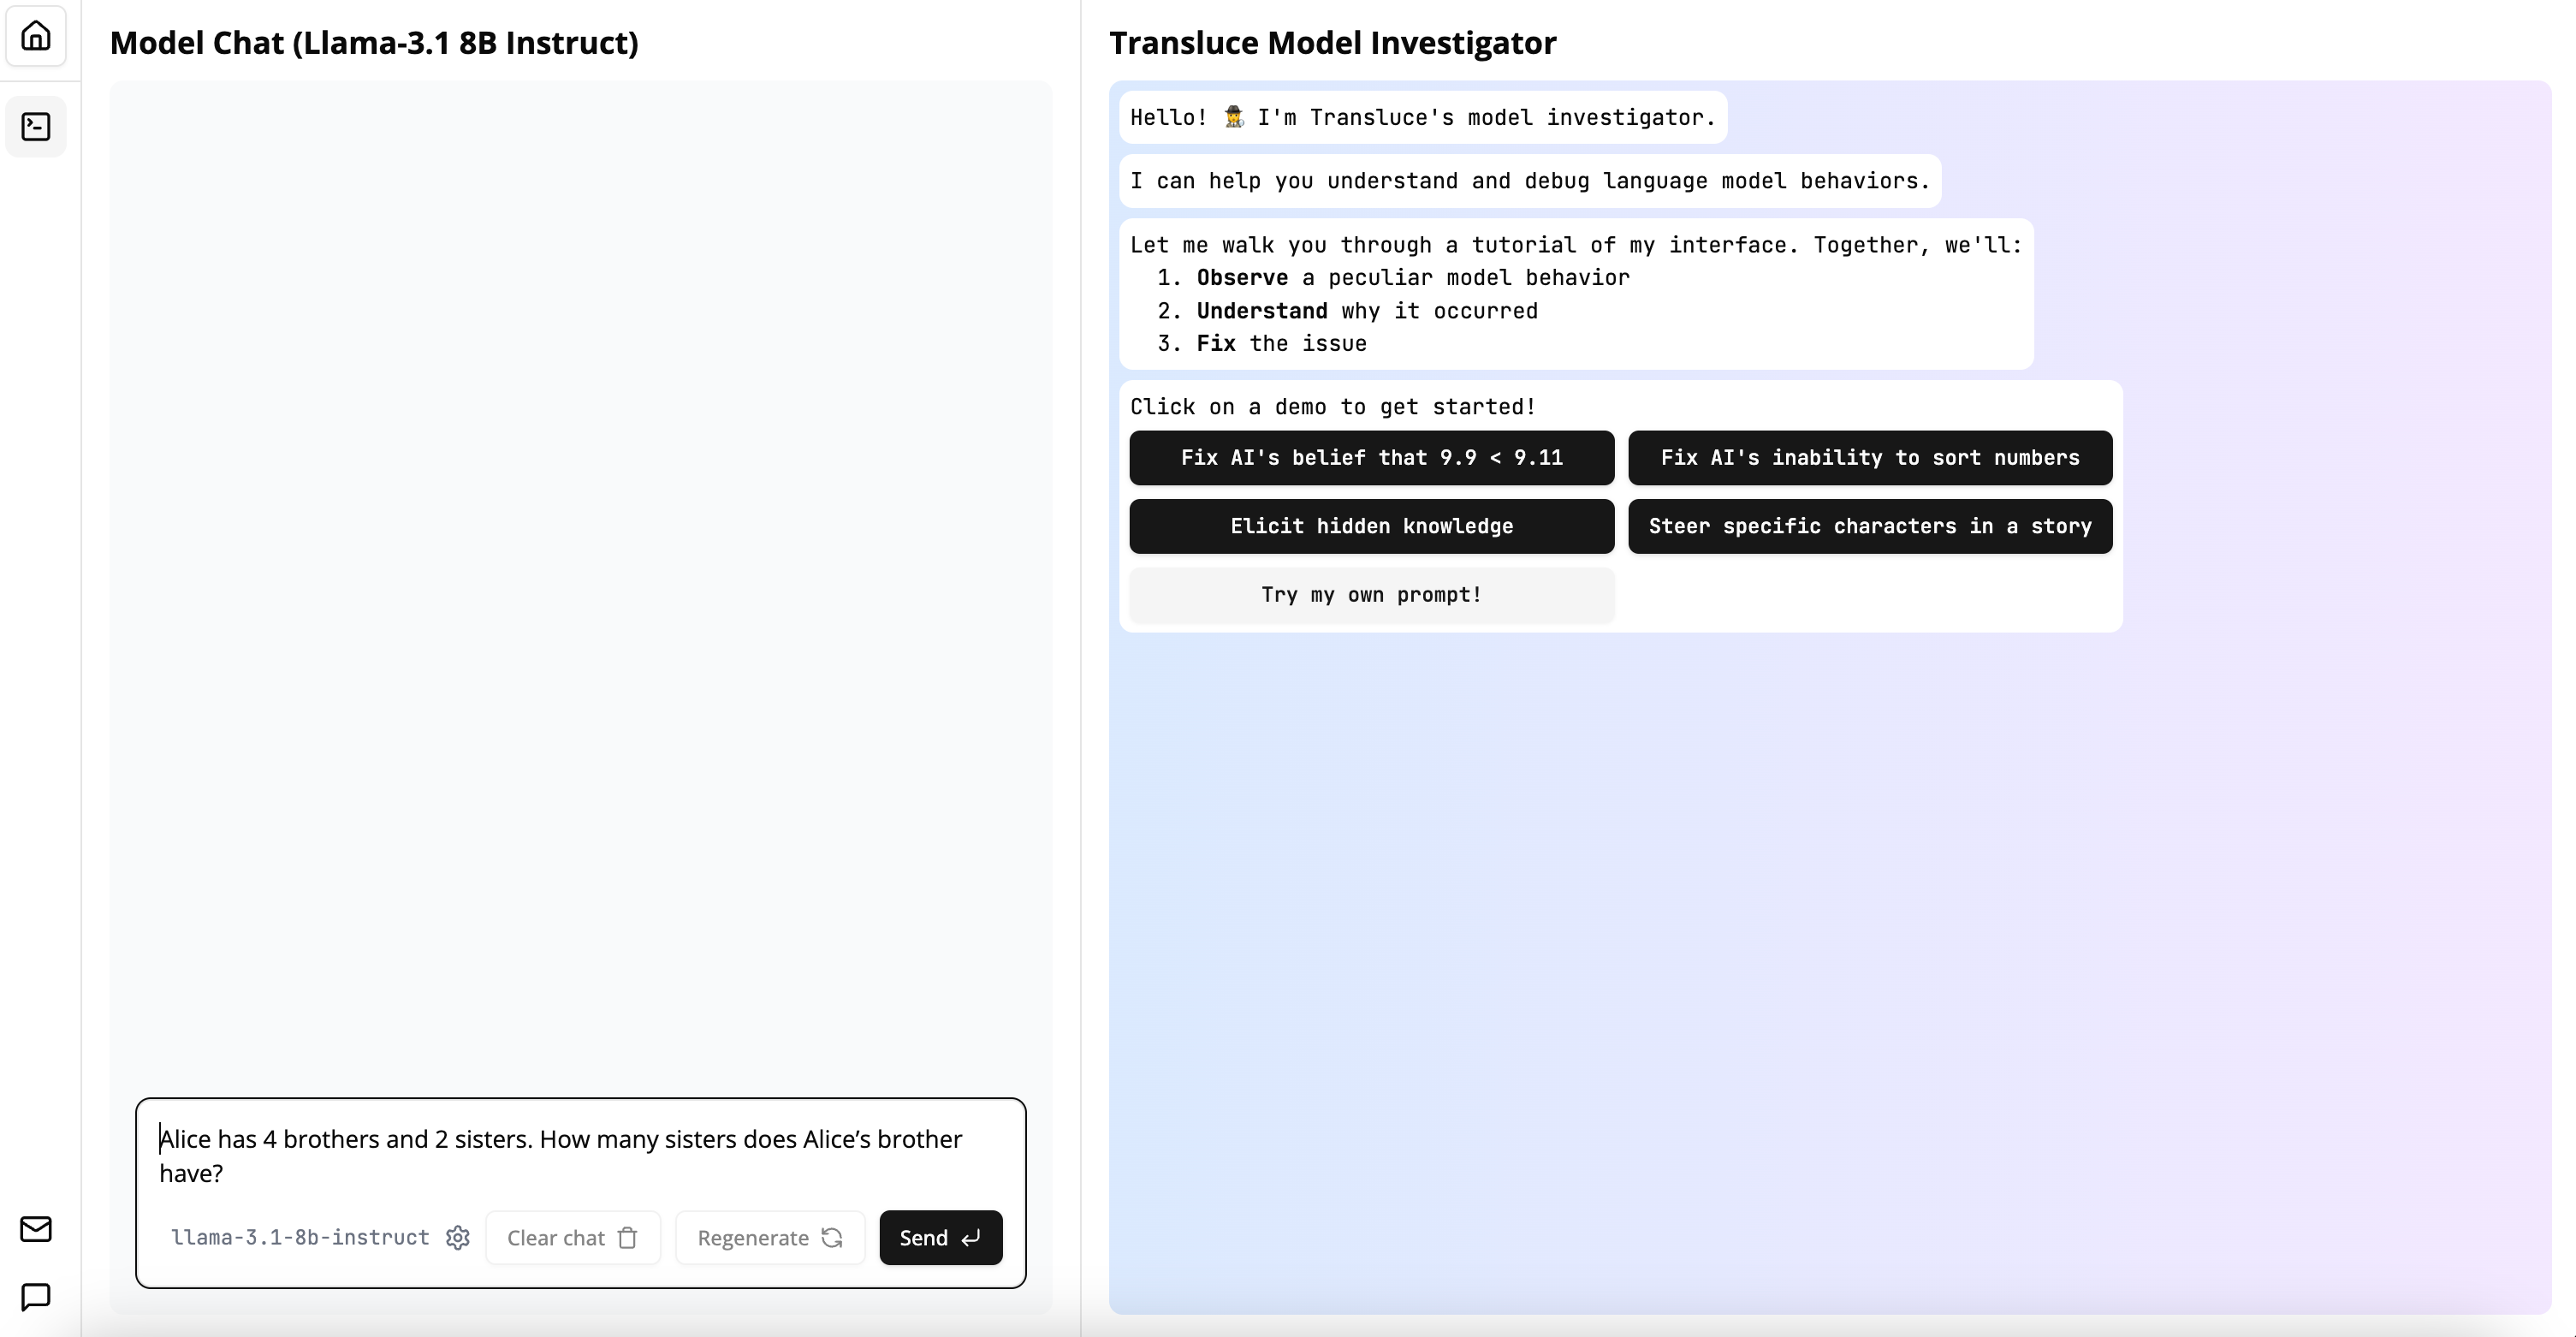Screen dimensions: 2576x1337
Task: Click the llama-3.1-8b-instruct model label
Action: point(300,1238)
